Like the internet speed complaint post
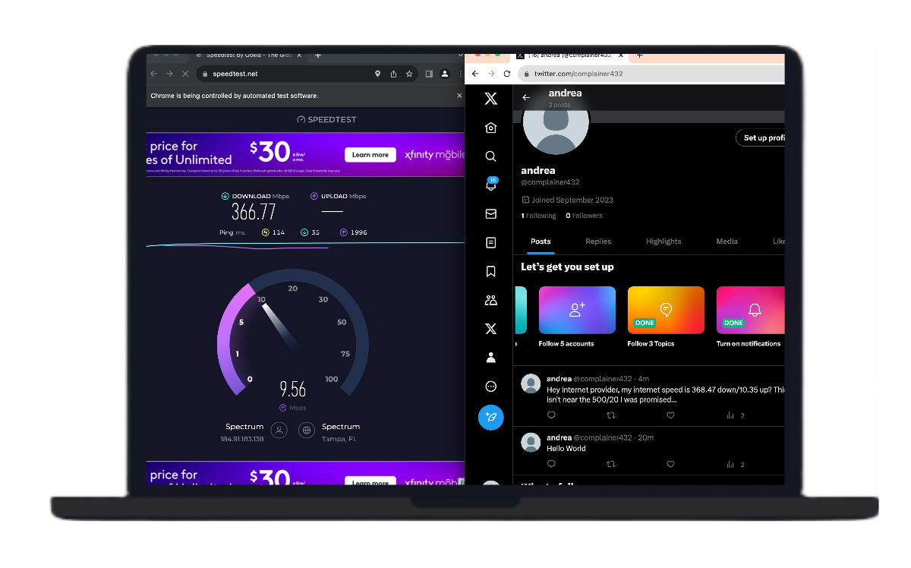Screen dimensions: 911x568 pyautogui.click(x=670, y=415)
